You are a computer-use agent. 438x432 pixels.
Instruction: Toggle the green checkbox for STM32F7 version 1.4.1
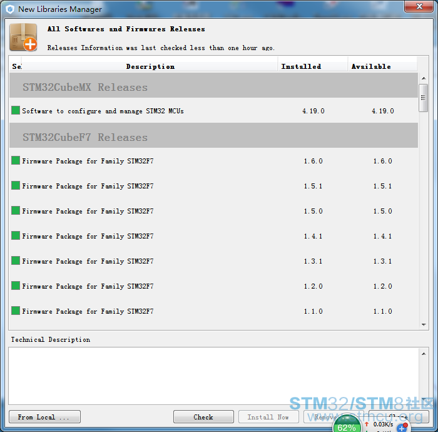pyautogui.click(x=16, y=235)
